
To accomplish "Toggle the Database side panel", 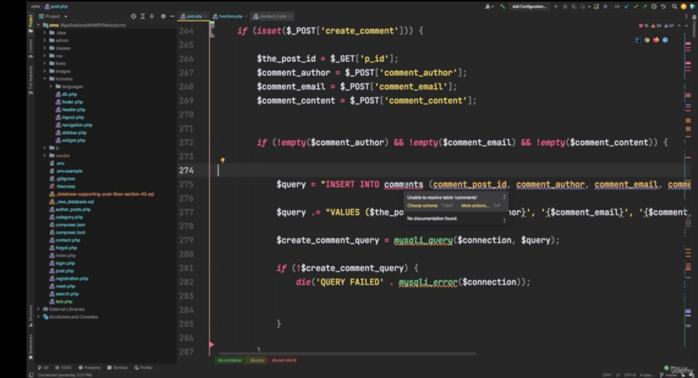I will tap(694, 27).
